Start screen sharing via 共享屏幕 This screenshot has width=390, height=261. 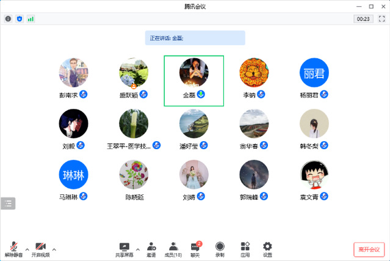[x=125, y=249]
